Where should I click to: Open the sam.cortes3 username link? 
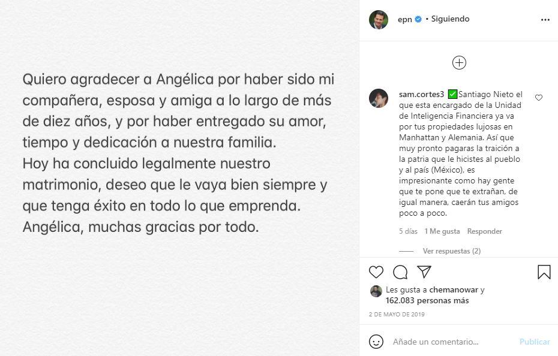click(421, 95)
